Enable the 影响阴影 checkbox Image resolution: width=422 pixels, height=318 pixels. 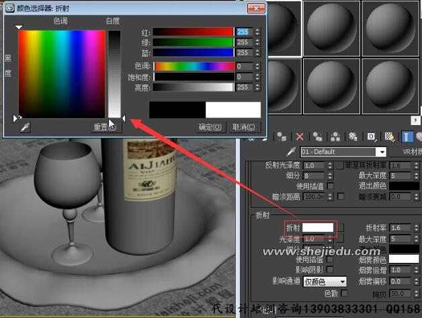coord(331,270)
